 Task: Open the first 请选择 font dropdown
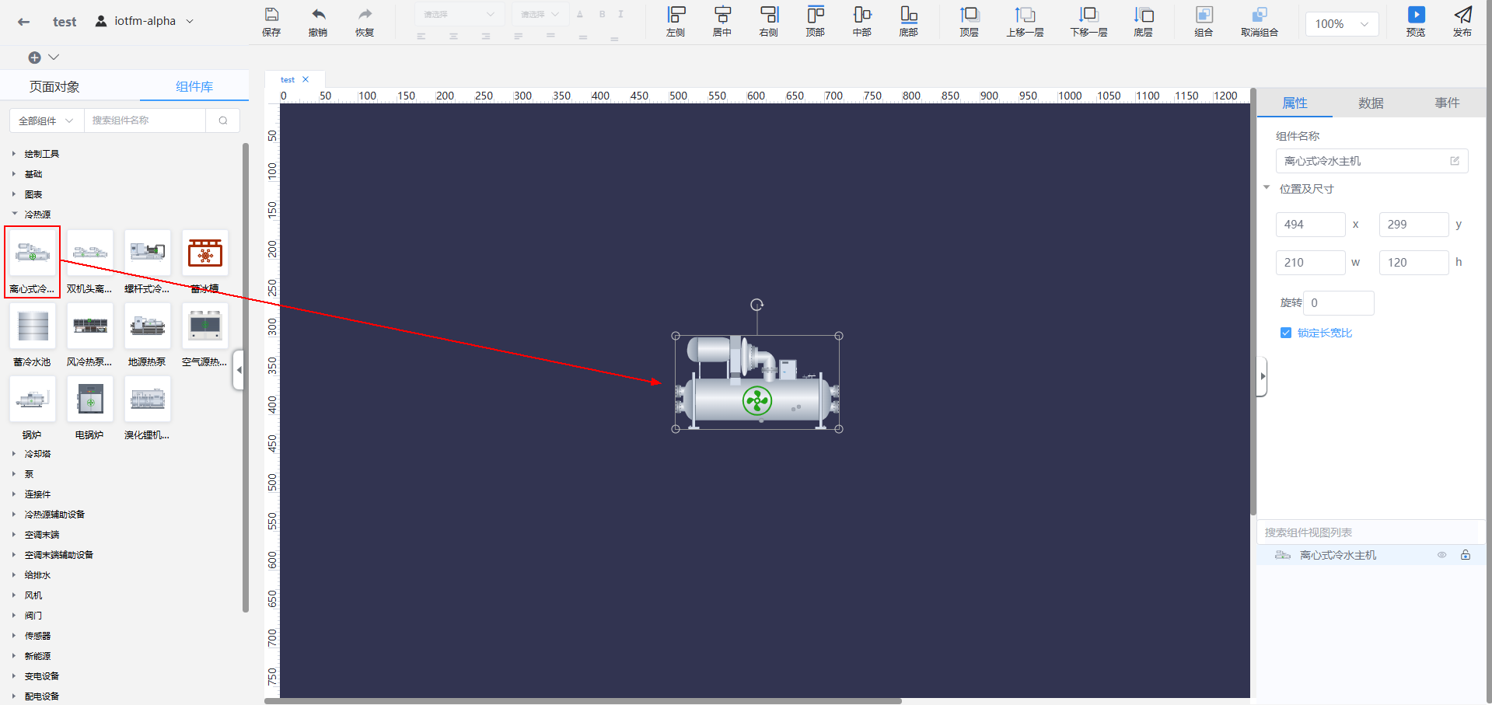click(459, 14)
